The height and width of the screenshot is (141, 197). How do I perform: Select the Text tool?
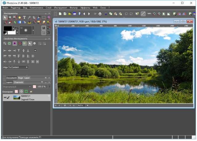pyautogui.click(x=24, y=18)
